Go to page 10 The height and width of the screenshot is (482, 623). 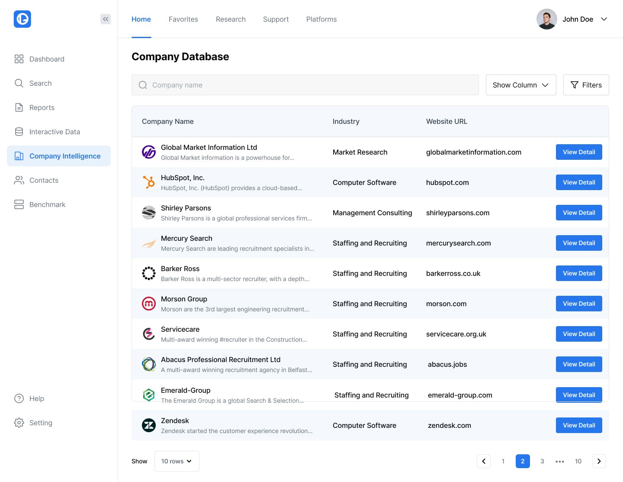578,461
